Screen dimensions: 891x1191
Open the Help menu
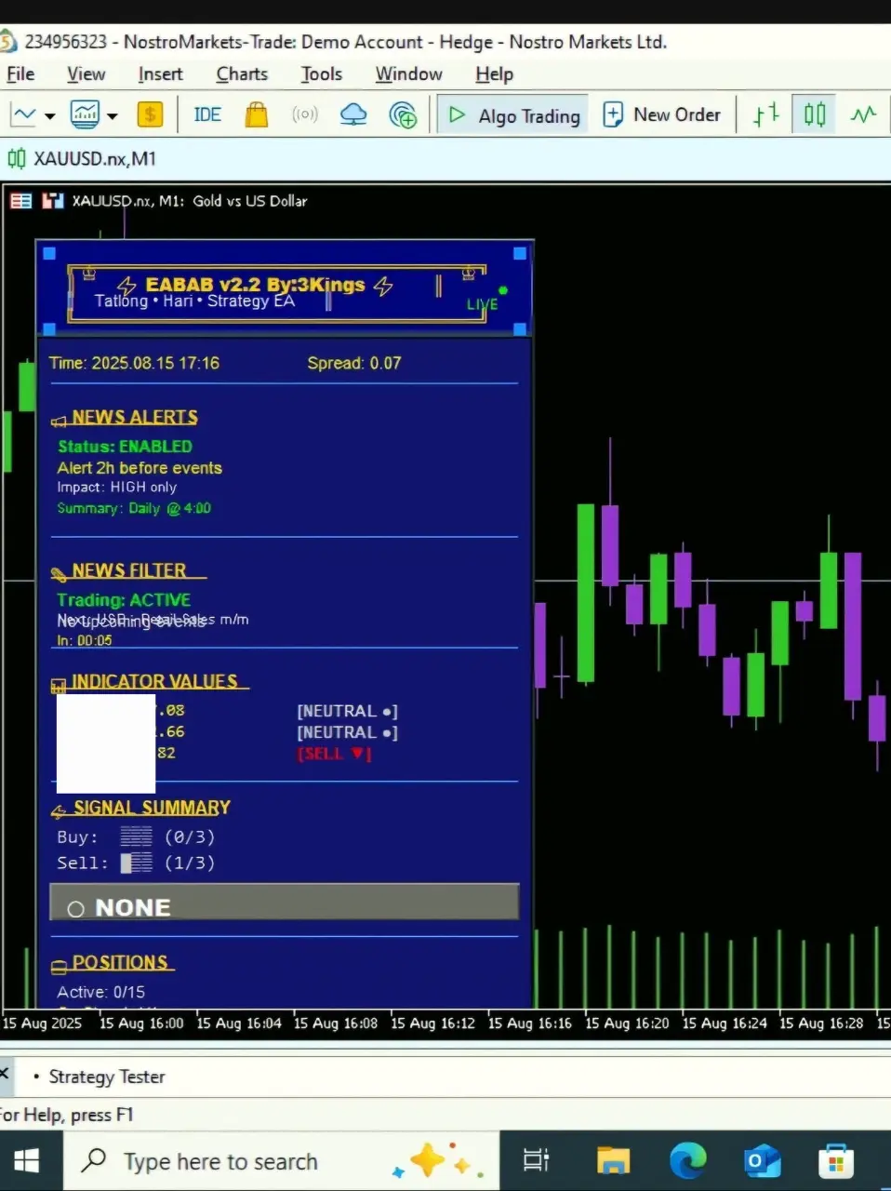[x=494, y=74]
